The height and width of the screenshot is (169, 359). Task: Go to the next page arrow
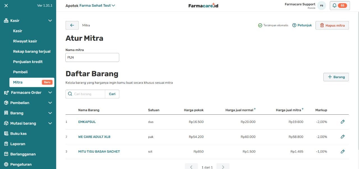tap(223, 167)
